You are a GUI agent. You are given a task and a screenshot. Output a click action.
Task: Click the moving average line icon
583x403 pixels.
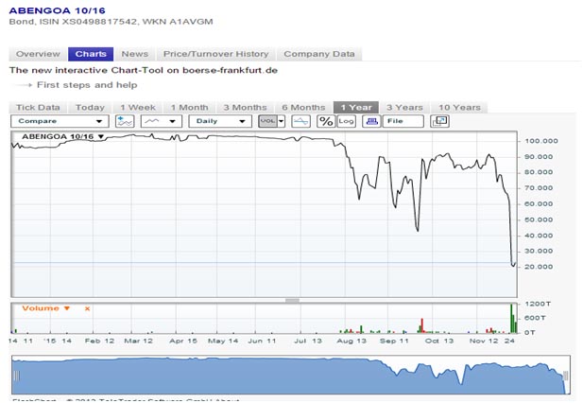point(300,121)
